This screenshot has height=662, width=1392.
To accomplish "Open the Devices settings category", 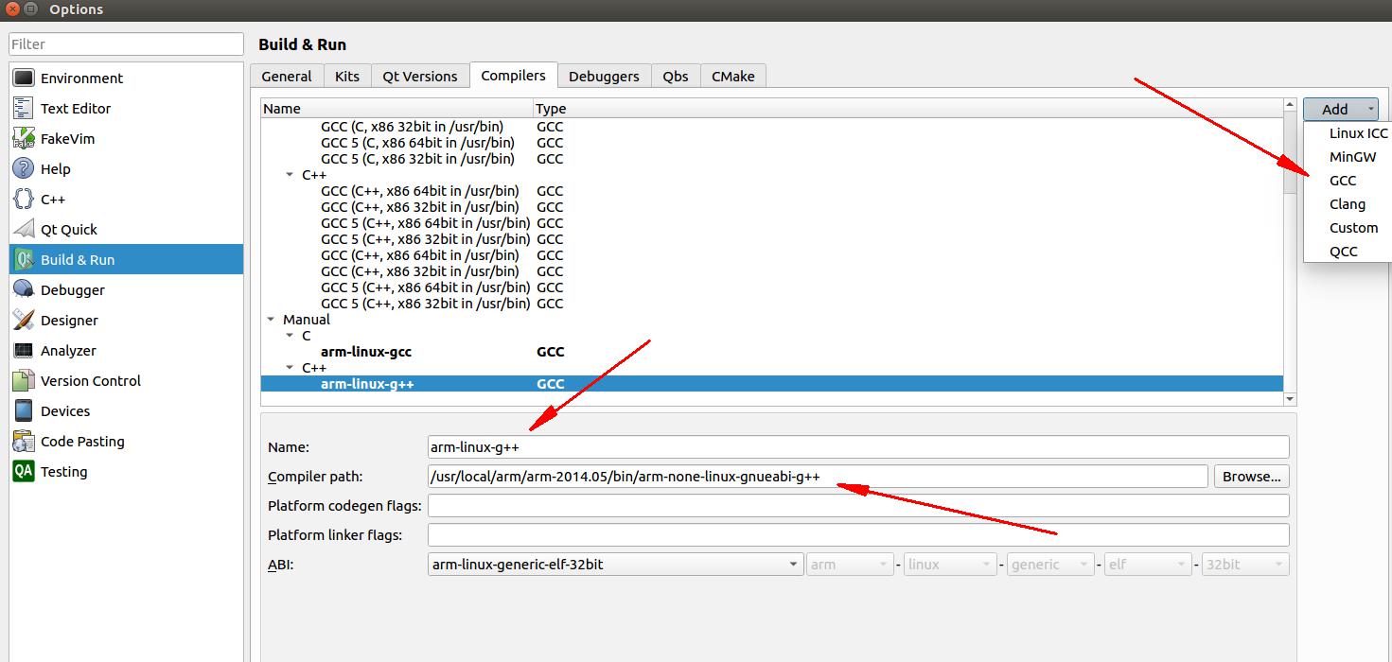I will click(x=126, y=411).
